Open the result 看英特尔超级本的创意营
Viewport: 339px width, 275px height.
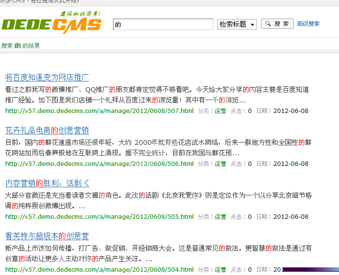pyautogui.click(x=47, y=236)
